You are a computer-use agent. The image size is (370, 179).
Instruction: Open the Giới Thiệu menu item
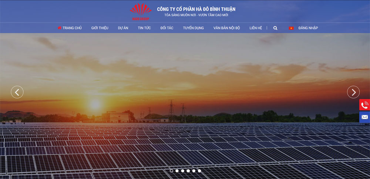point(100,28)
